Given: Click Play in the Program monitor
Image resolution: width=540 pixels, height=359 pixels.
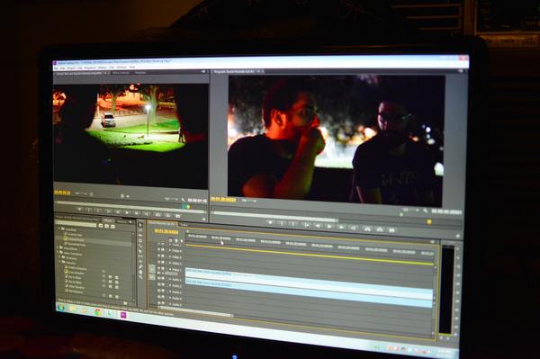Looking at the screenshot, I should tap(329, 226).
